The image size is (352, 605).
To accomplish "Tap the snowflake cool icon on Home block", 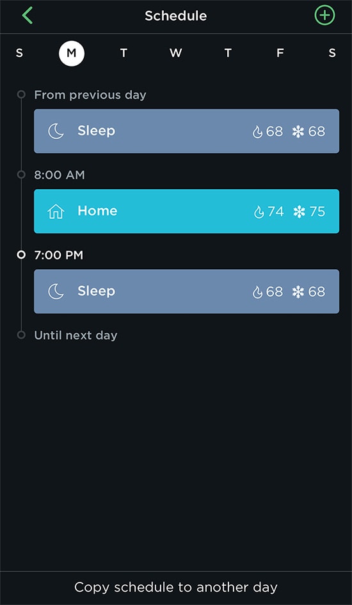I will tap(299, 212).
